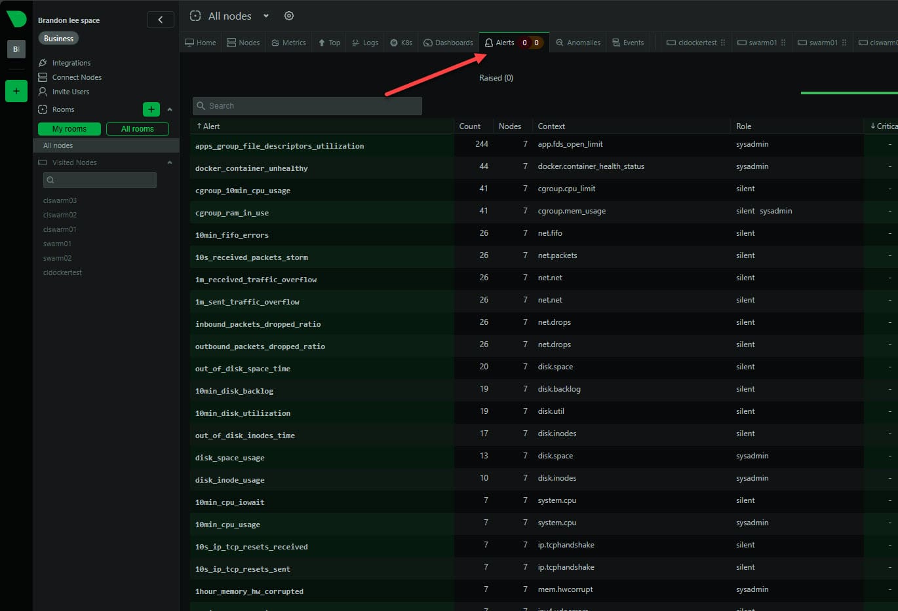The image size is (898, 611).
Task: Open the swarm02 visited node
Action: pyautogui.click(x=58, y=257)
